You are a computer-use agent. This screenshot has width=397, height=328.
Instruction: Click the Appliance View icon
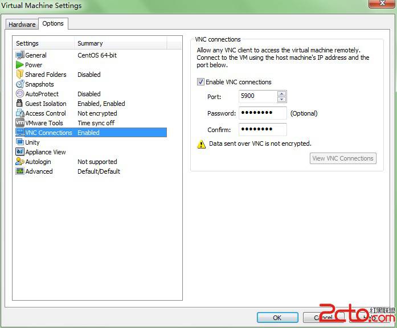point(20,151)
